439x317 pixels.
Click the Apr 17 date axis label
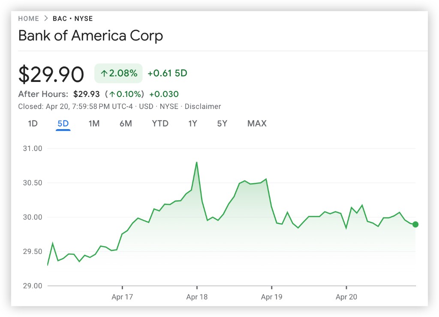[123, 297]
